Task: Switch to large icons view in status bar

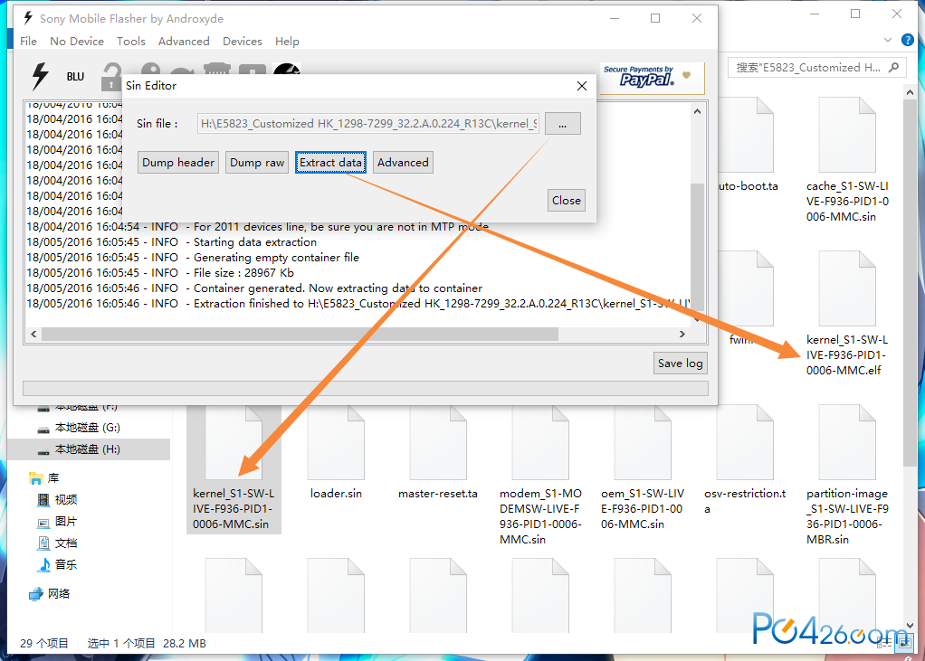Action: coord(903,644)
